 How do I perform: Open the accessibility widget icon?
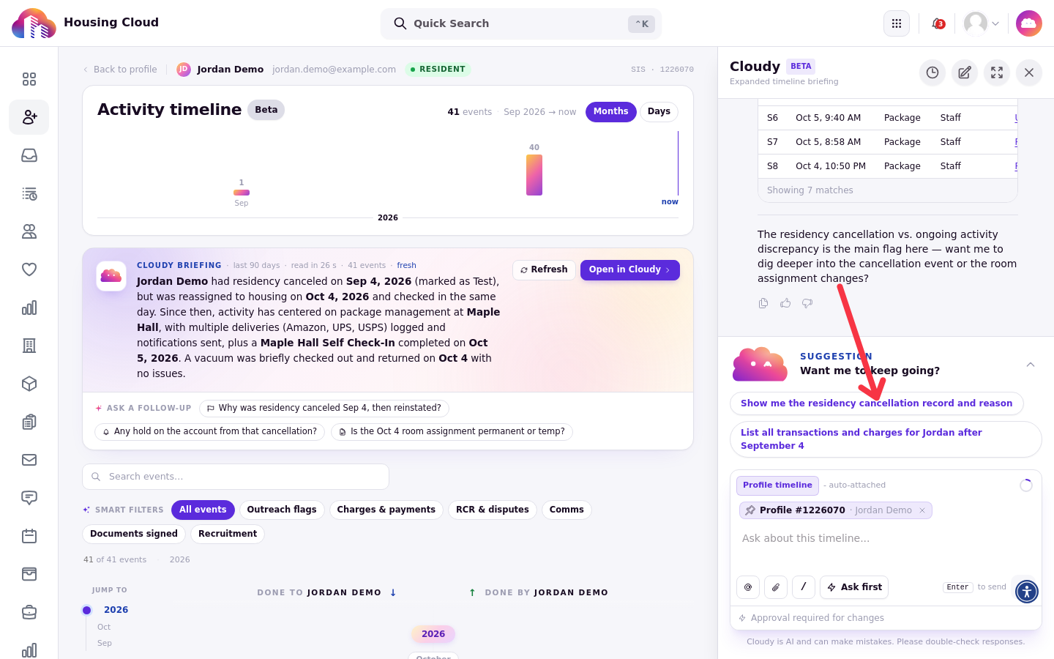coord(1027,592)
